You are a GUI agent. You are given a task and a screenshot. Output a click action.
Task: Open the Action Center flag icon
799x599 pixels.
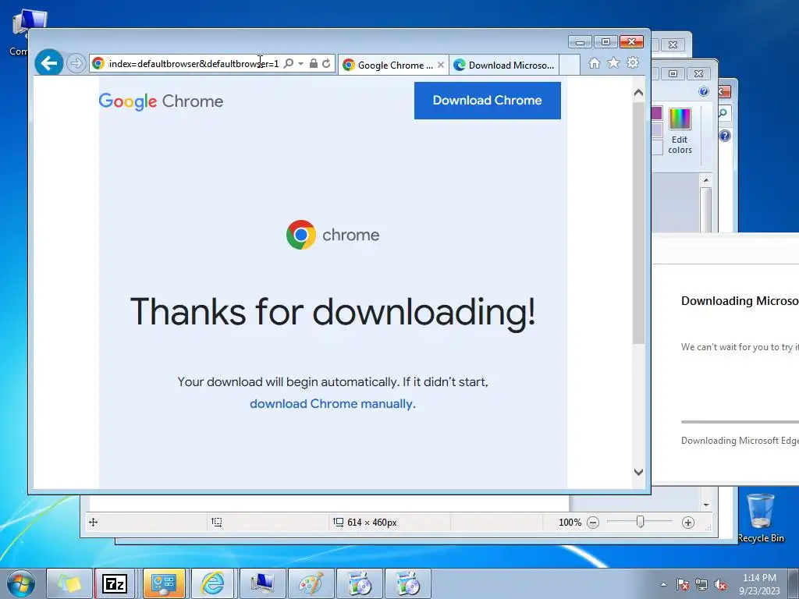coord(683,584)
